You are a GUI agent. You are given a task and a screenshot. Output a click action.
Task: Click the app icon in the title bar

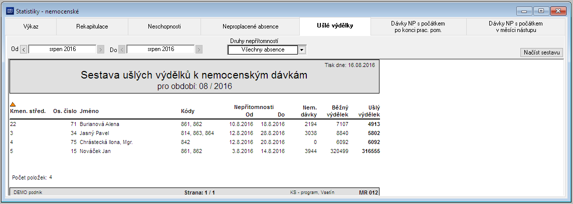10,11
